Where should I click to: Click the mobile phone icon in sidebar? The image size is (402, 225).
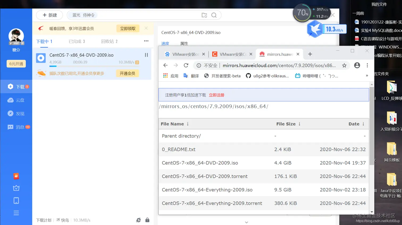pyautogui.click(x=16, y=201)
